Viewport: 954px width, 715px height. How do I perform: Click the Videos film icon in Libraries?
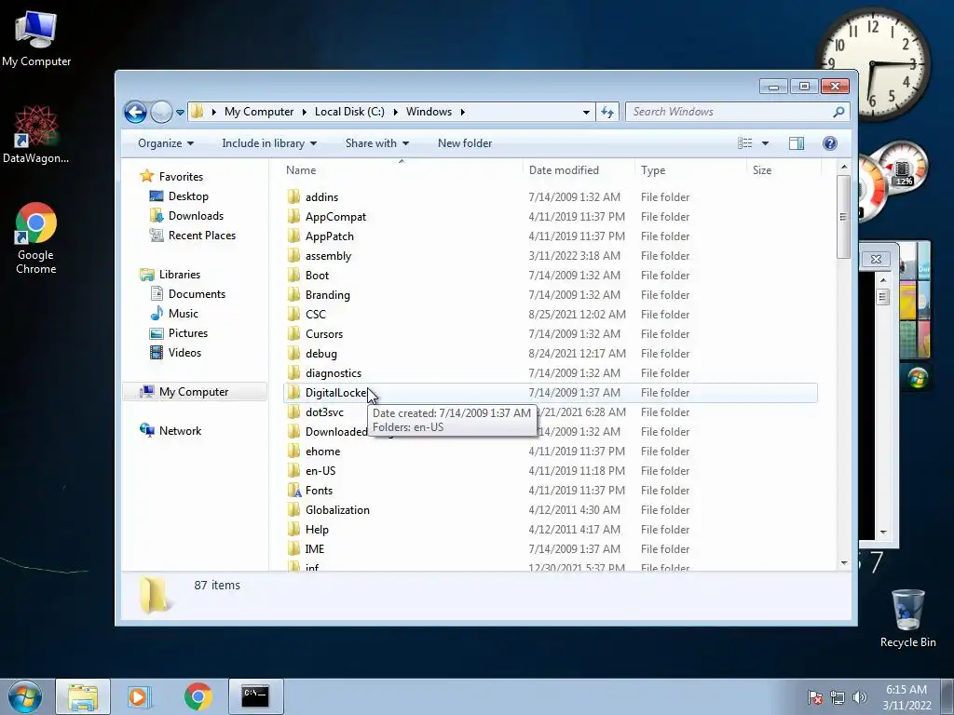(x=157, y=353)
